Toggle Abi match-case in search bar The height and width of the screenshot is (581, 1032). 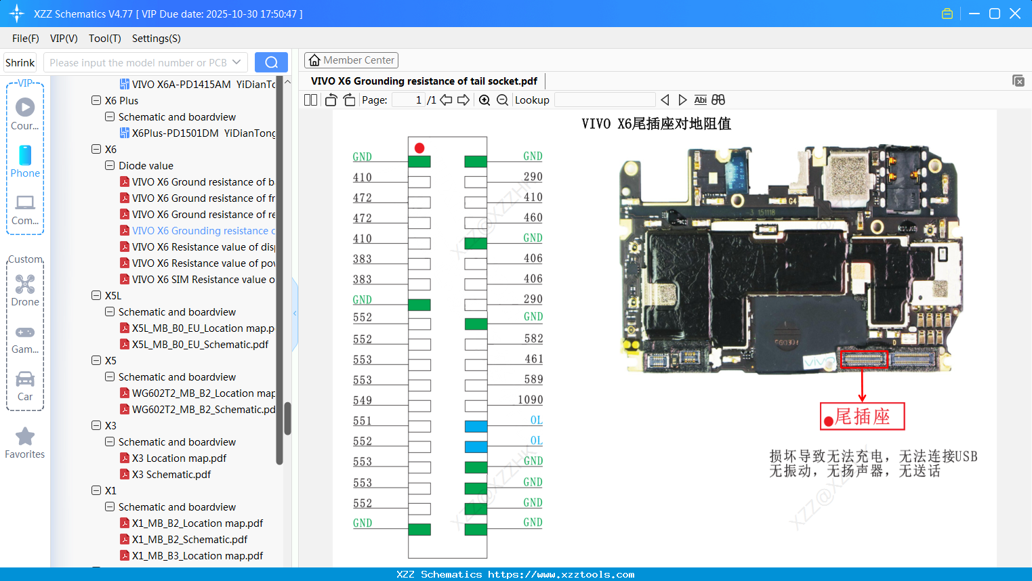click(700, 100)
